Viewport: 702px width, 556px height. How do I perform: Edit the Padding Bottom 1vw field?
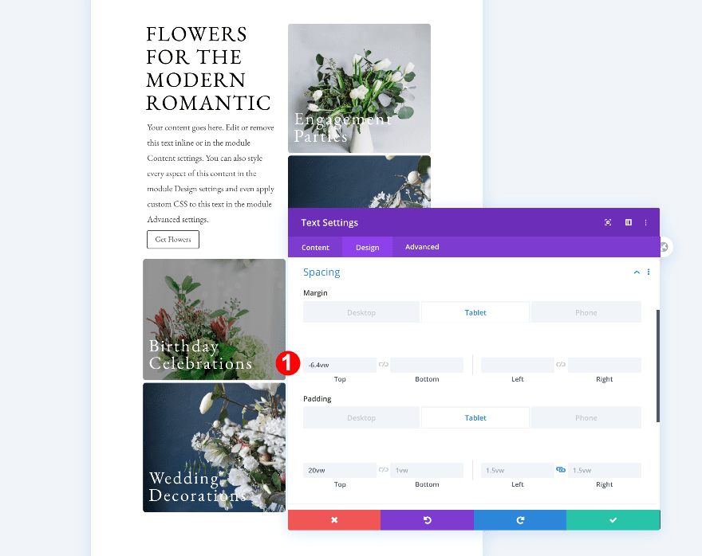click(427, 470)
